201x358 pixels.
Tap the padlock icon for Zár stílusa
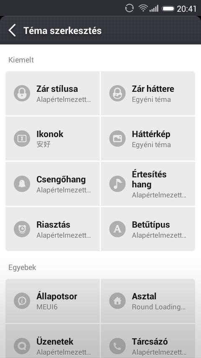22,93
